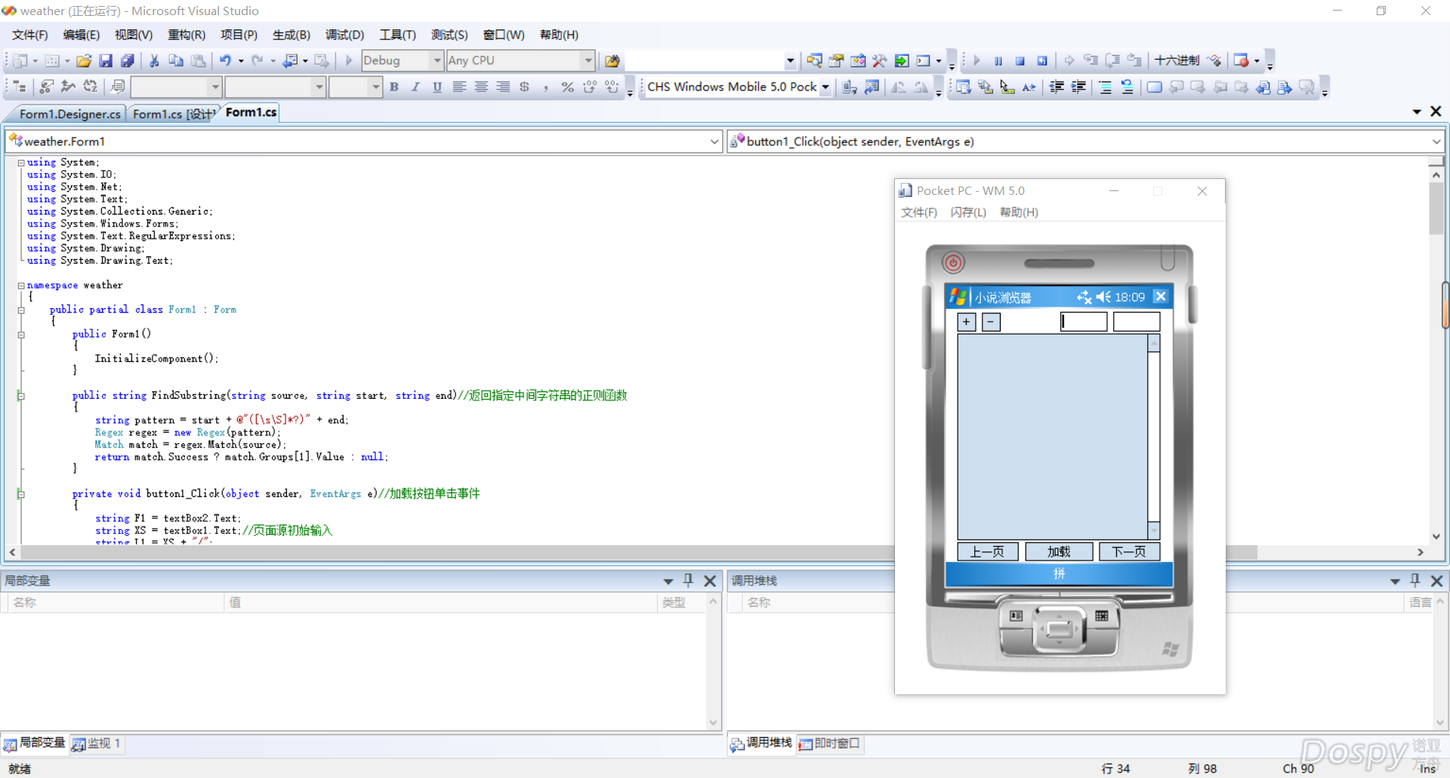Switch to 监视 1 tab
Viewport: 1450px width, 778px height.
coord(97,744)
